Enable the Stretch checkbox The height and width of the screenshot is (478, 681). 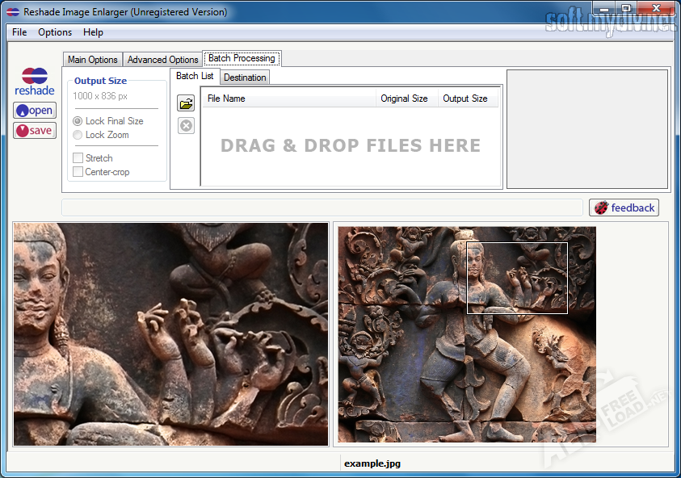(78, 158)
